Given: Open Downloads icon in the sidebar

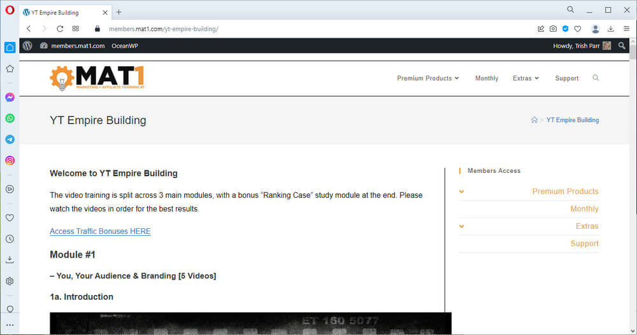Looking at the screenshot, I should pyautogui.click(x=10, y=259).
